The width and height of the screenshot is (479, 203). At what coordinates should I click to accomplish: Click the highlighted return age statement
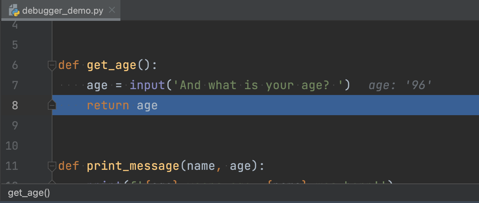122,105
